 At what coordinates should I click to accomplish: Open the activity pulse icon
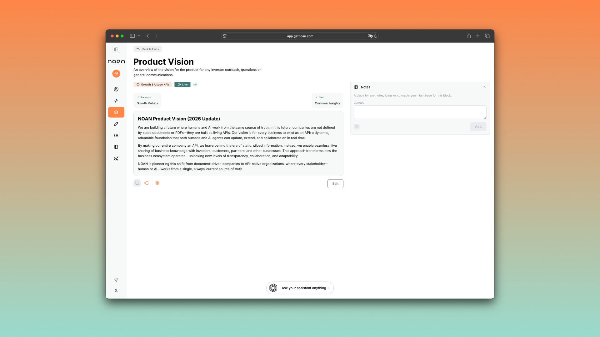[116, 101]
